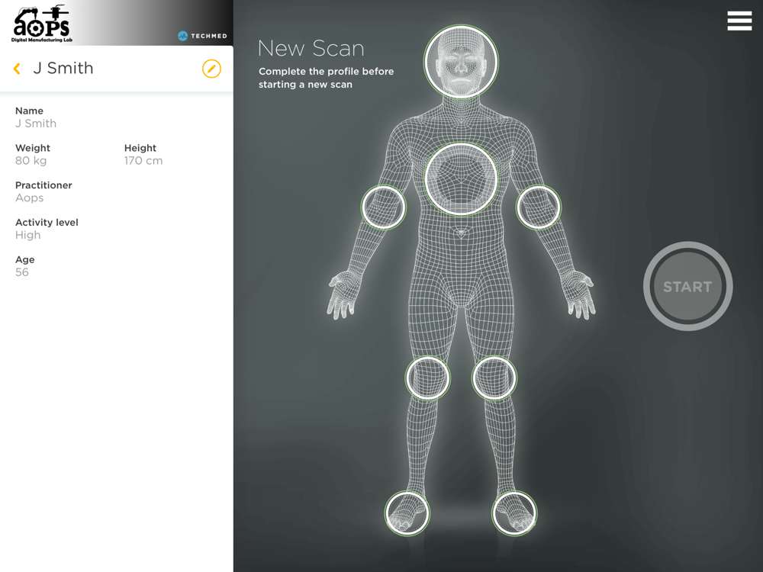Click the "J Smith" header title
The height and width of the screenshot is (572, 763).
point(63,68)
